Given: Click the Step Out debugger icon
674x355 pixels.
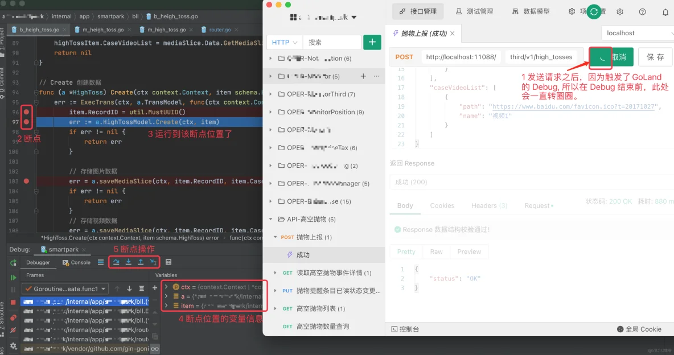Looking at the screenshot, I should tap(141, 262).
